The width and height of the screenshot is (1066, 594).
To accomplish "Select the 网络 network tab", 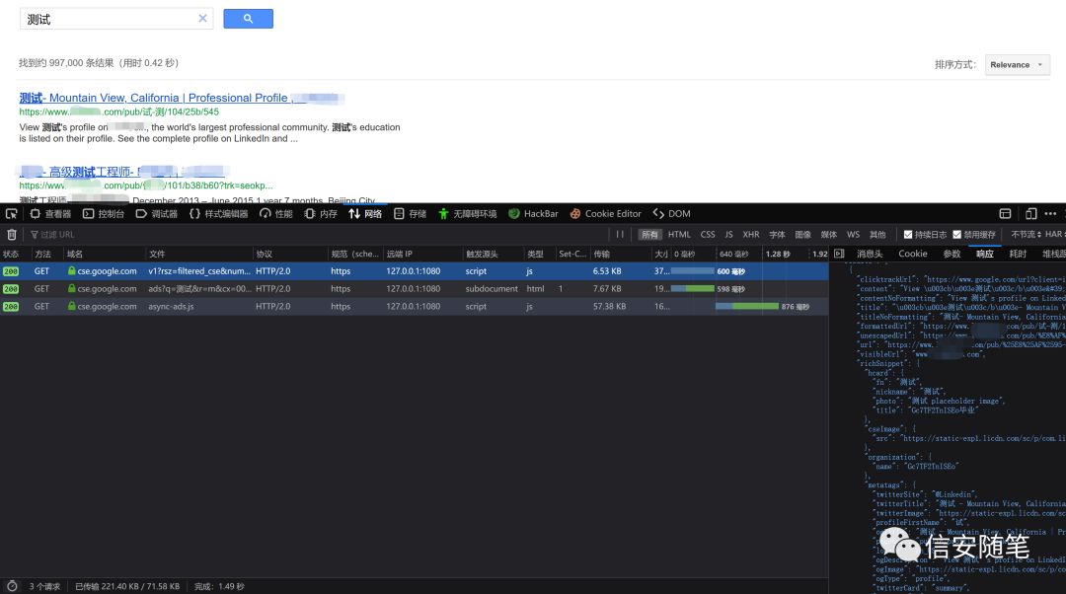I will pyautogui.click(x=365, y=214).
